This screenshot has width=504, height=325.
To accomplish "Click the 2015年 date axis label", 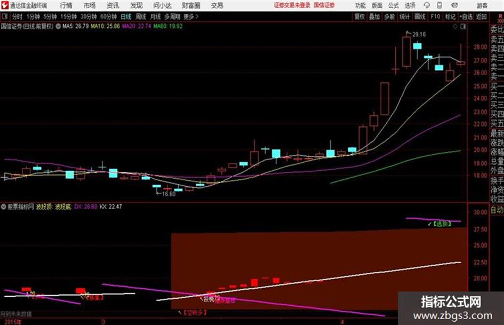I will [13, 322].
